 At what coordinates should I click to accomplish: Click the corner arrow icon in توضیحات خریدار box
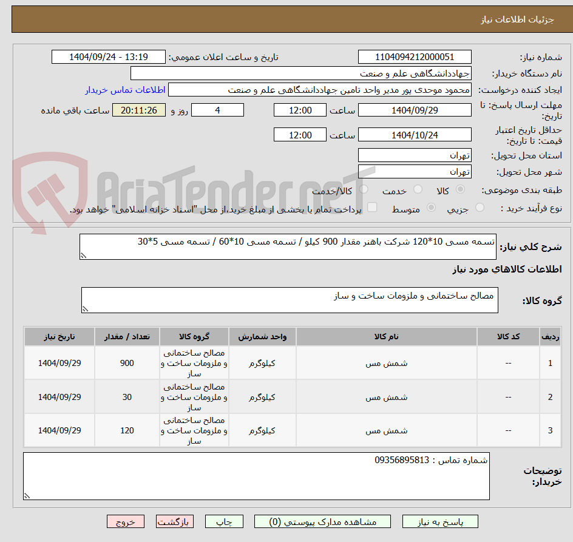point(26,496)
